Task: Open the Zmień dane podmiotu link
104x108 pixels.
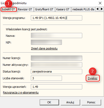Action: click(44, 48)
